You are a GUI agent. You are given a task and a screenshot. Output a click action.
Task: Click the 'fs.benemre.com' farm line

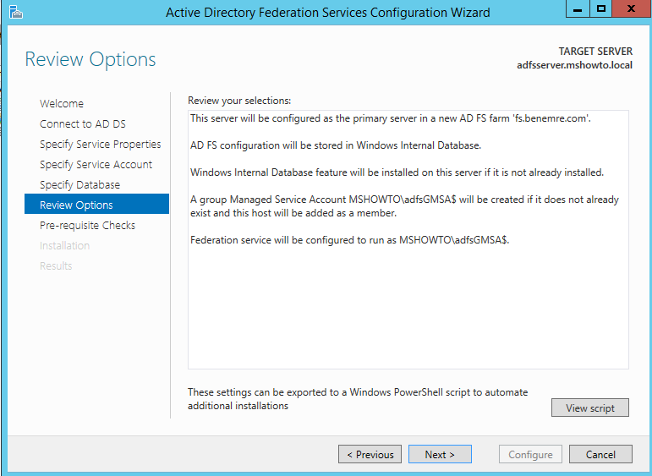point(391,118)
